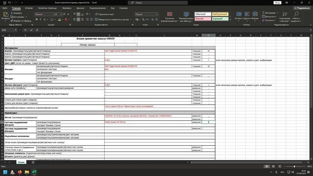
Task: Click the AutoSum sigma icon
Action: pos(264,13)
